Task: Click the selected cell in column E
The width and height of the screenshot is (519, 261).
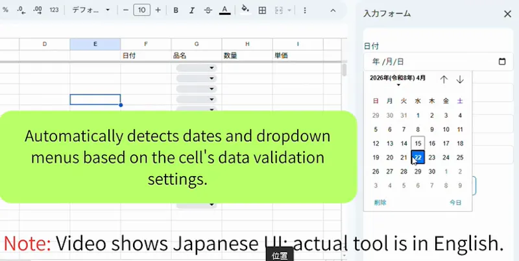Action: tap(95, 100)
